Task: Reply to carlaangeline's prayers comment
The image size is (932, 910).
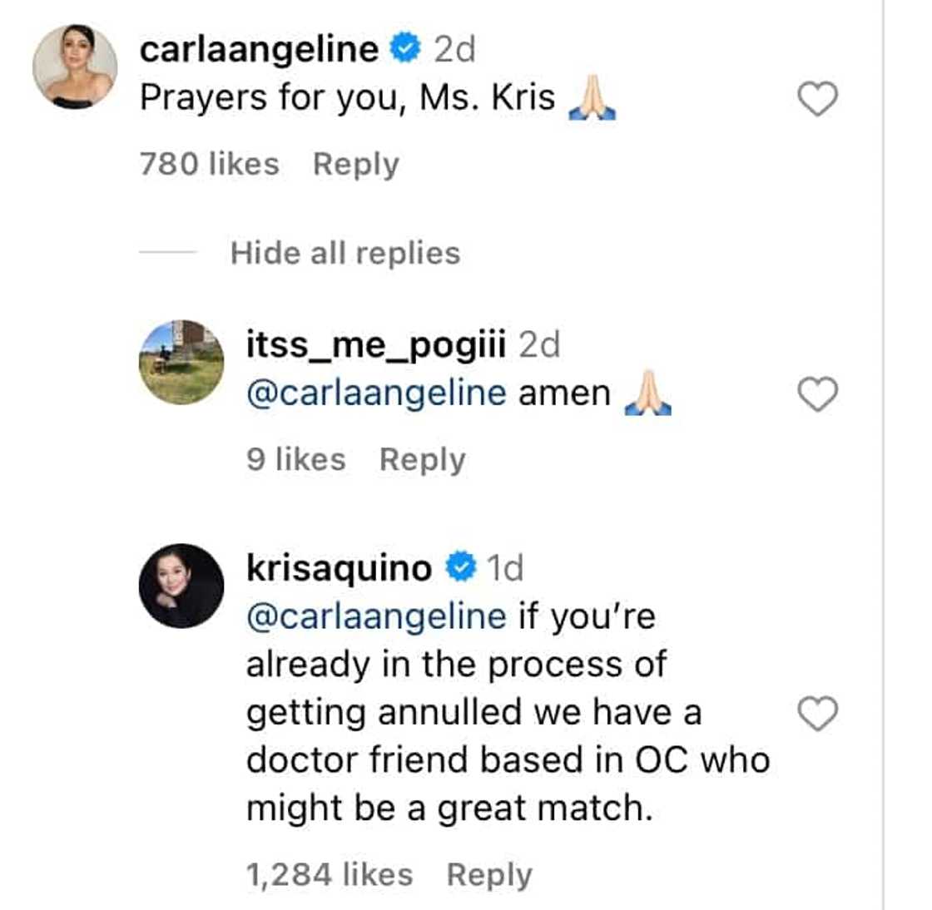Action: 355,164
